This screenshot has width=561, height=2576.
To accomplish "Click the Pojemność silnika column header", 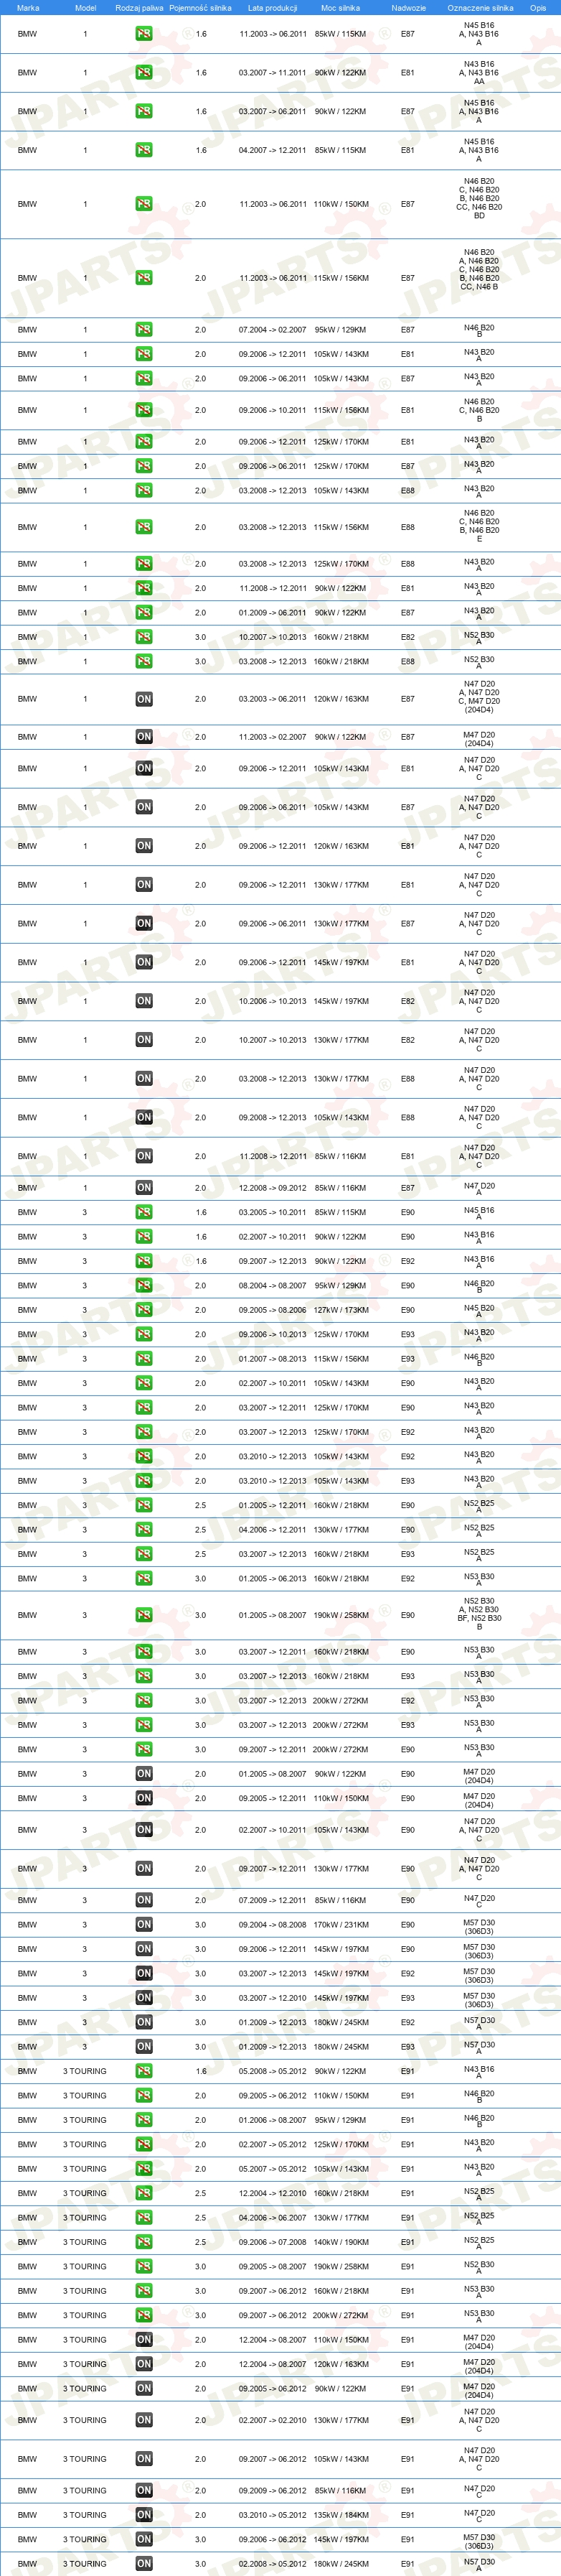I will click(x=199, y=8).
